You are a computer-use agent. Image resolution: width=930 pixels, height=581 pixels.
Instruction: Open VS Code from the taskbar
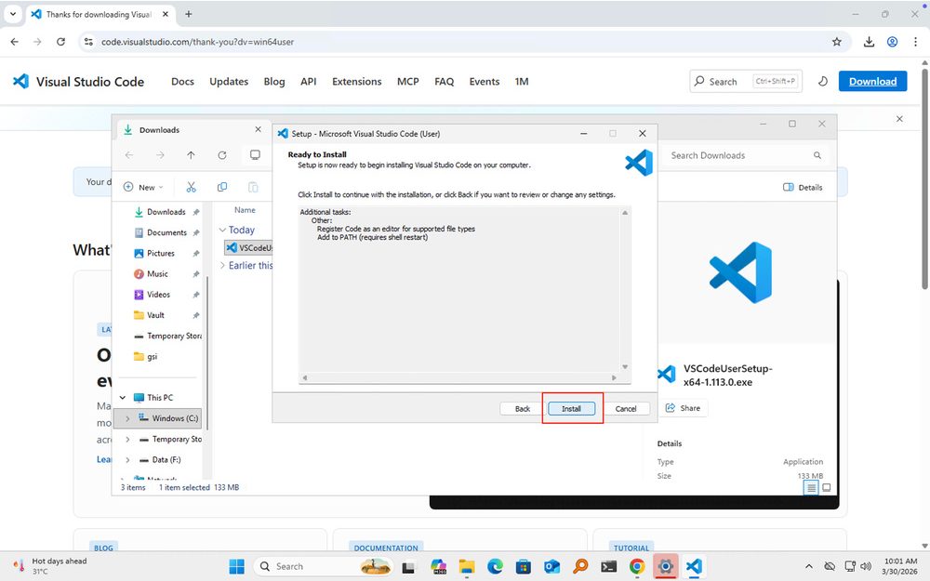tap(693, 566)
